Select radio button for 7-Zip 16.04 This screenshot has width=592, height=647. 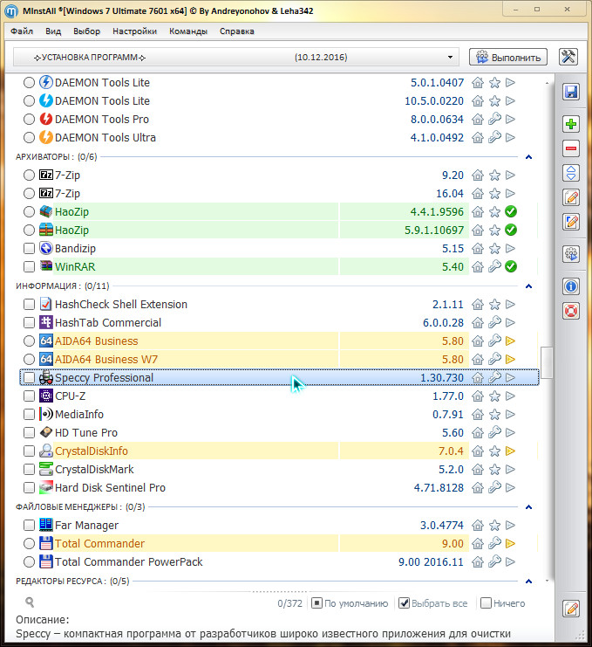click(29, 194)
